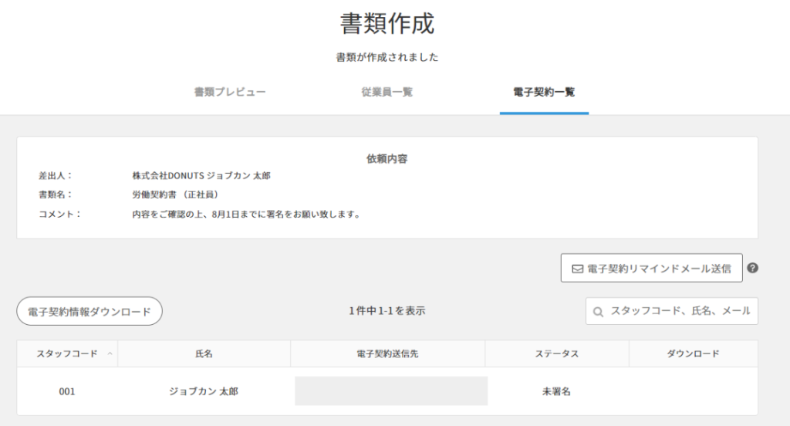790x426 pixels.
Task: Click the masked email recipient cell
Action: pos(391,390)
